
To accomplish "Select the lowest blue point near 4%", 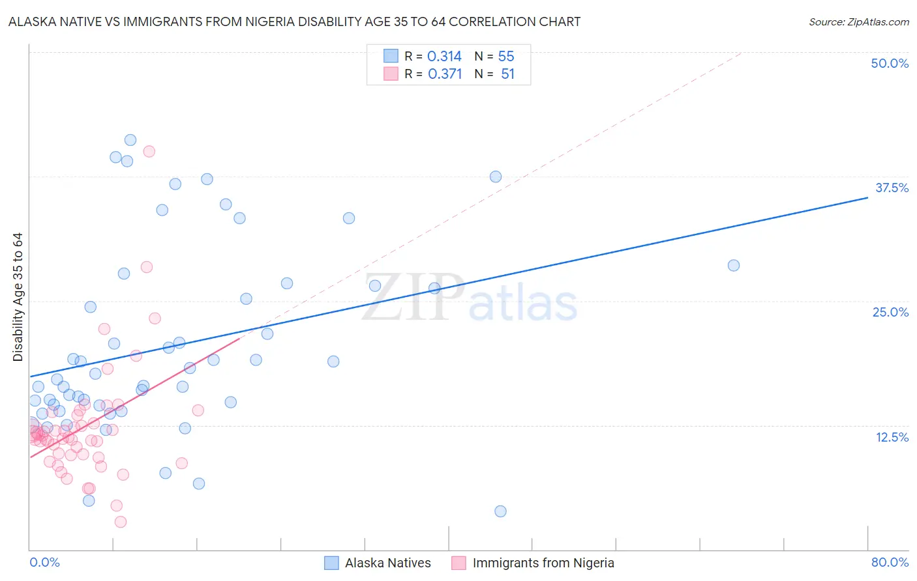I will pos(500,511).
